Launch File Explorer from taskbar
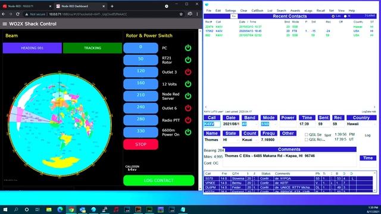381x214 pixels. tap(49, 209)
